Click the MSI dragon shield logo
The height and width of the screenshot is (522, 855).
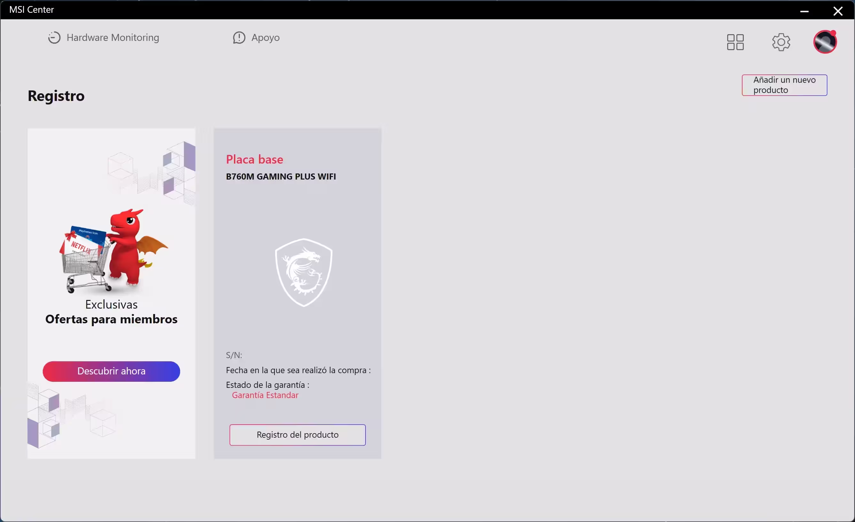pyautogui.click(x=304, y=272)
